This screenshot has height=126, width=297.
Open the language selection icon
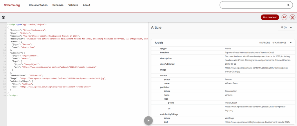point(284,17)
